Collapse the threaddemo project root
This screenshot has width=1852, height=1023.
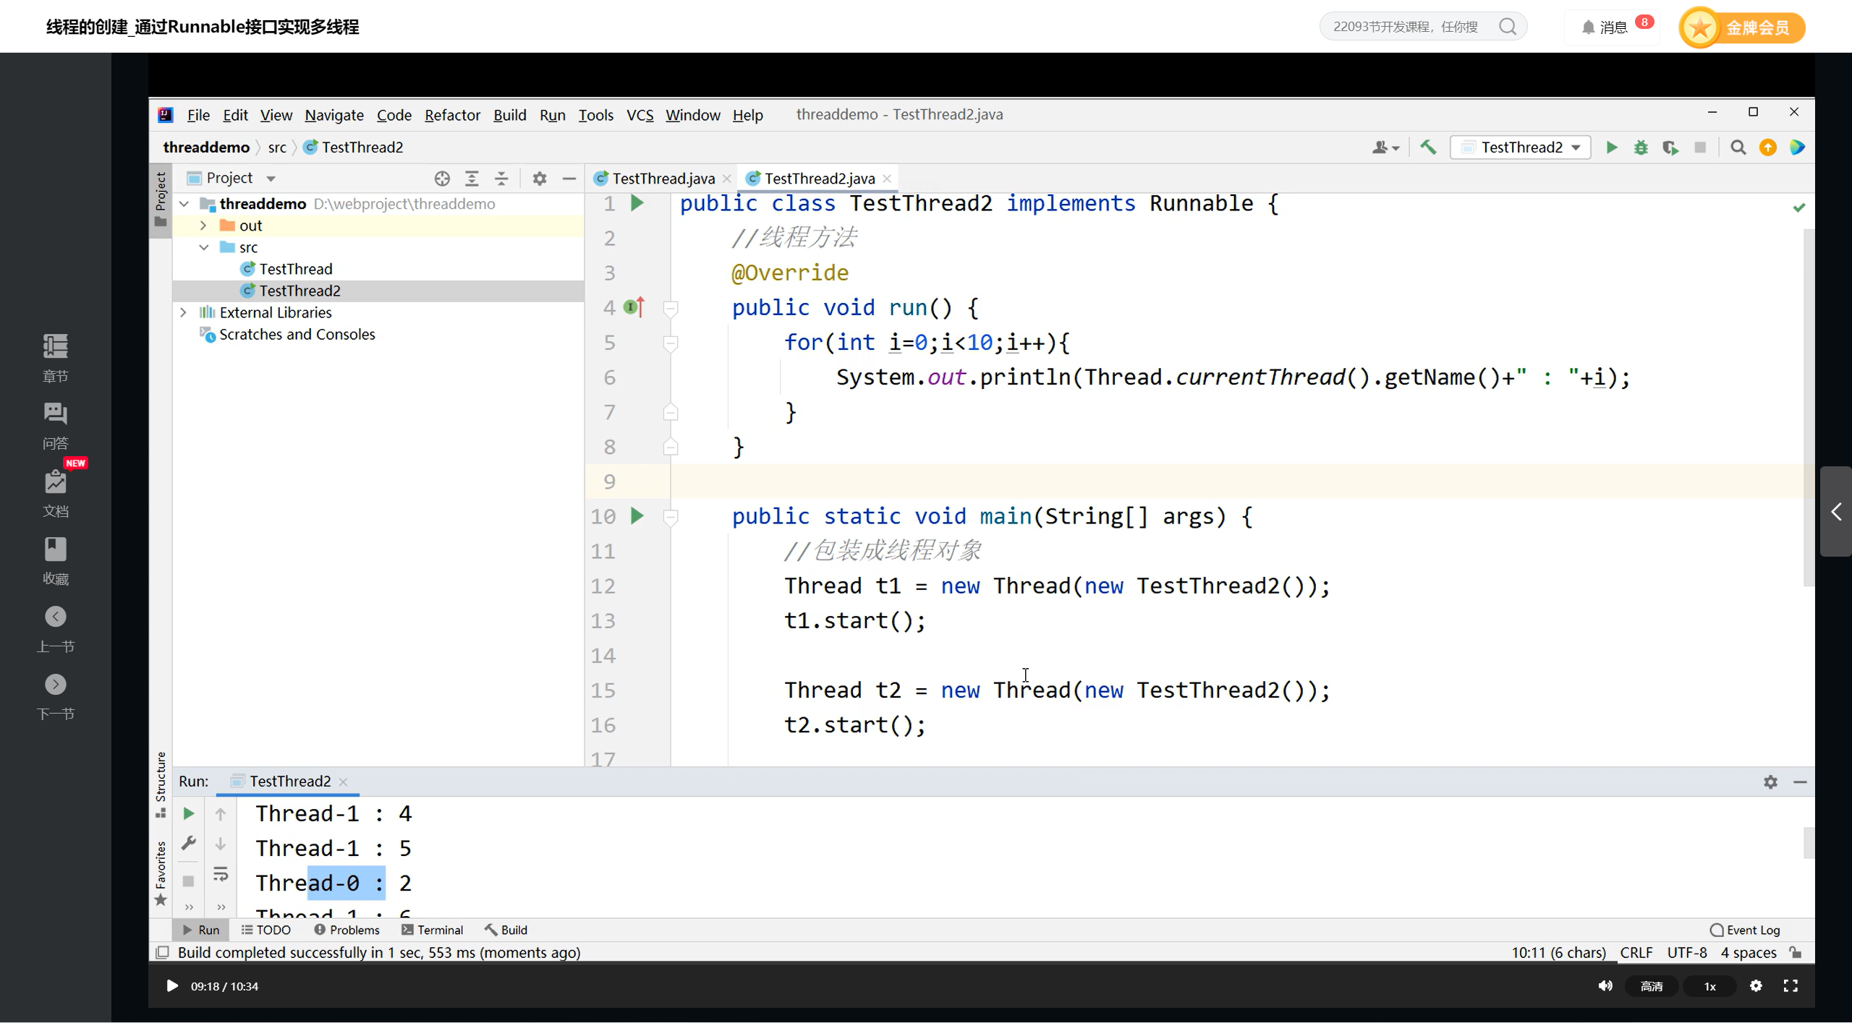(x=184, y=204)
